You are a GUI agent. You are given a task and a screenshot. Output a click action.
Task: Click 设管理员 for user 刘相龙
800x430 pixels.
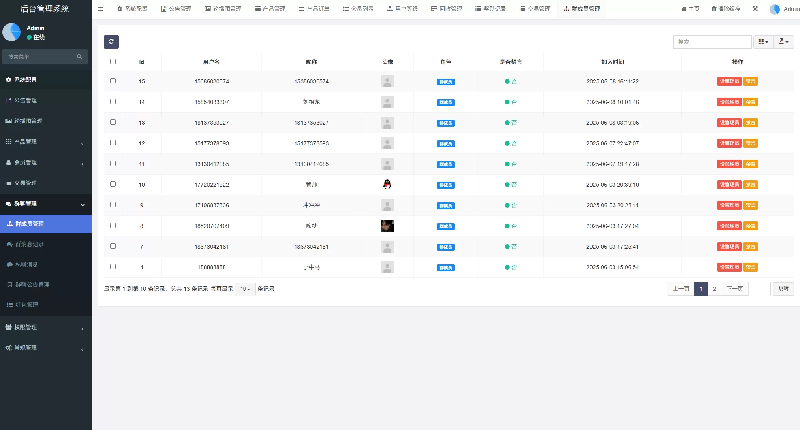click(x=729, y=102)
